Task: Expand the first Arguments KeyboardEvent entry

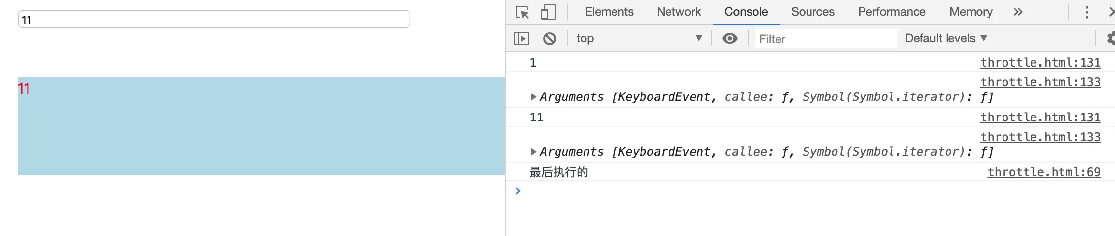Action: [534, 97]
